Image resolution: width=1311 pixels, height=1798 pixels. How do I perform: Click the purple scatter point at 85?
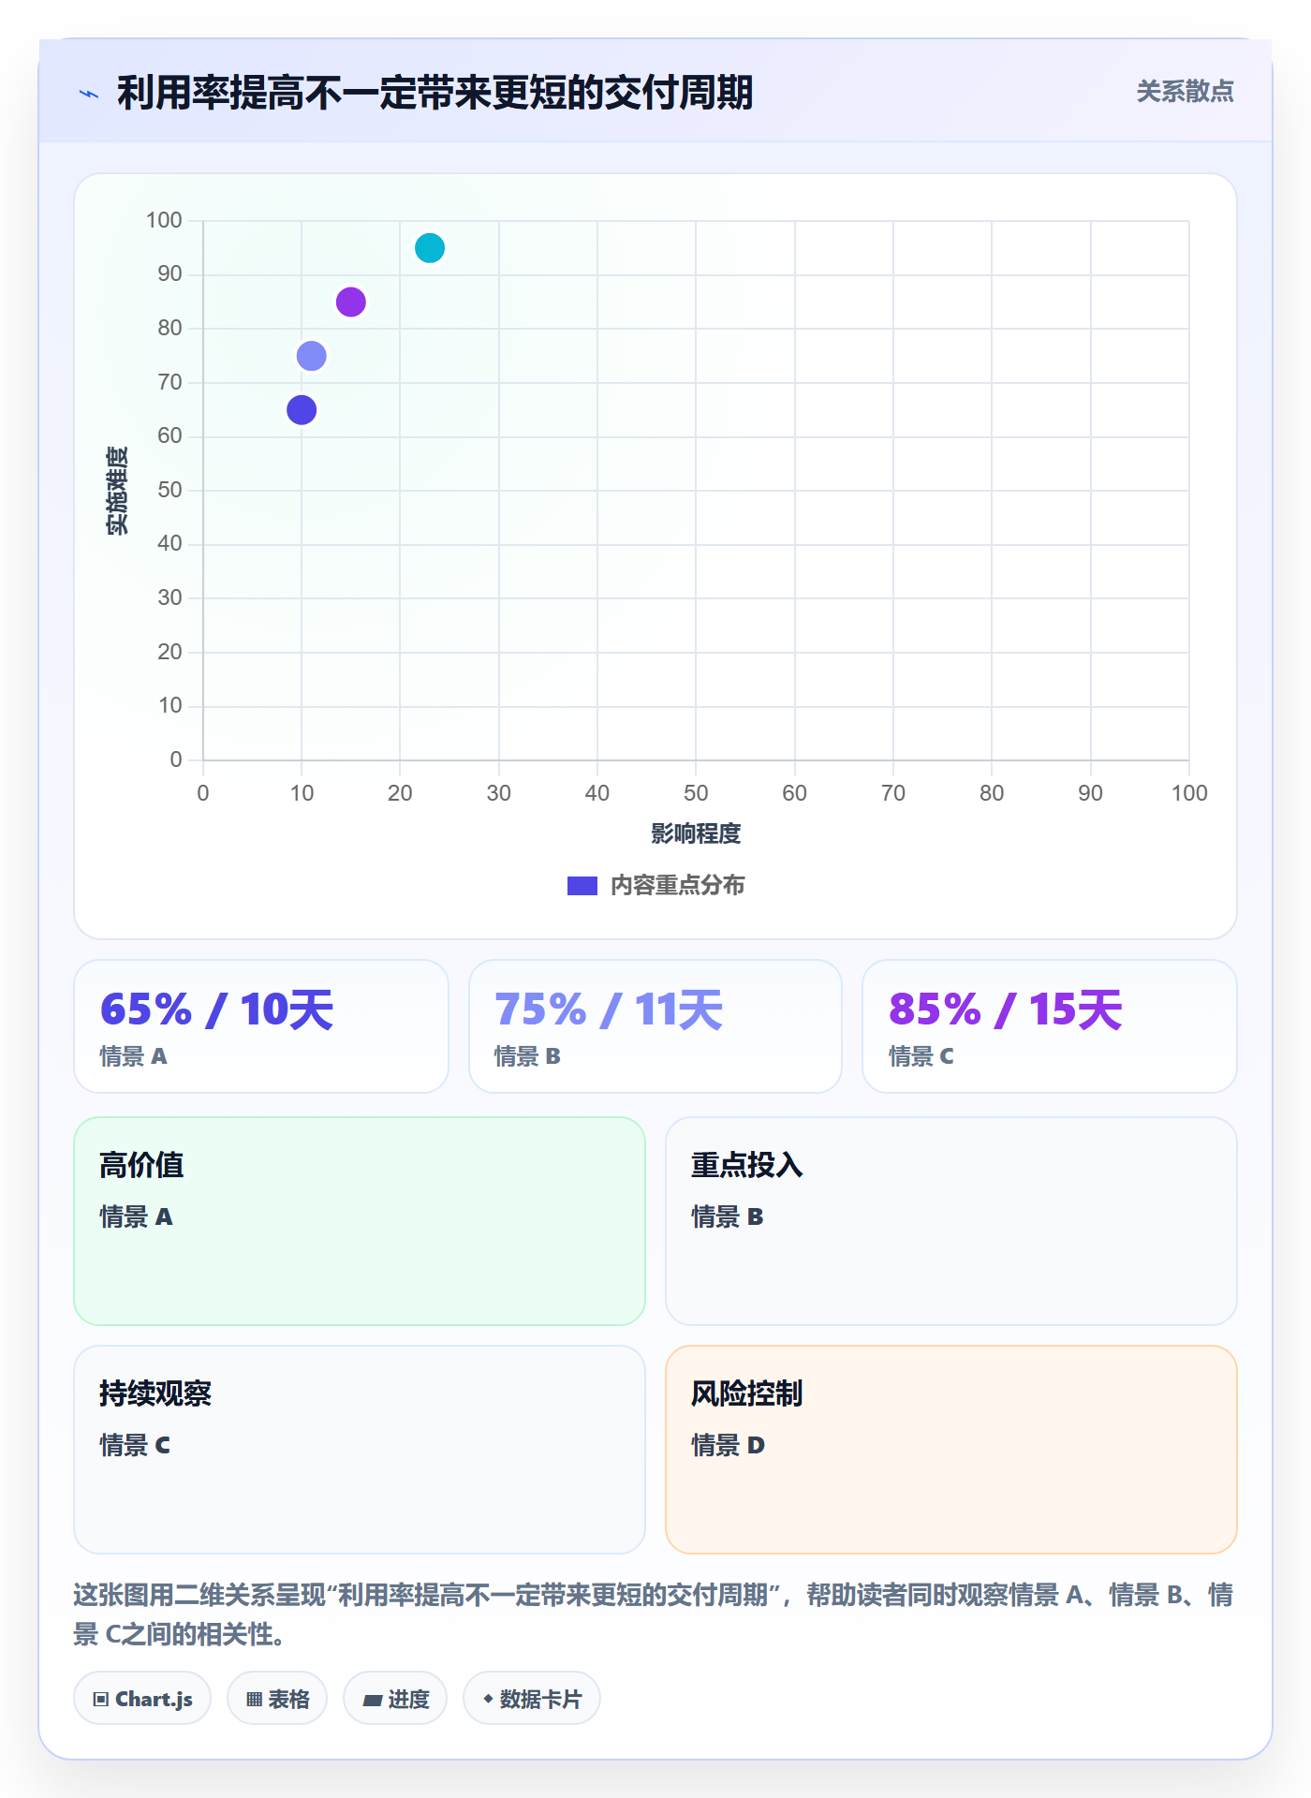tap(350, 302)
